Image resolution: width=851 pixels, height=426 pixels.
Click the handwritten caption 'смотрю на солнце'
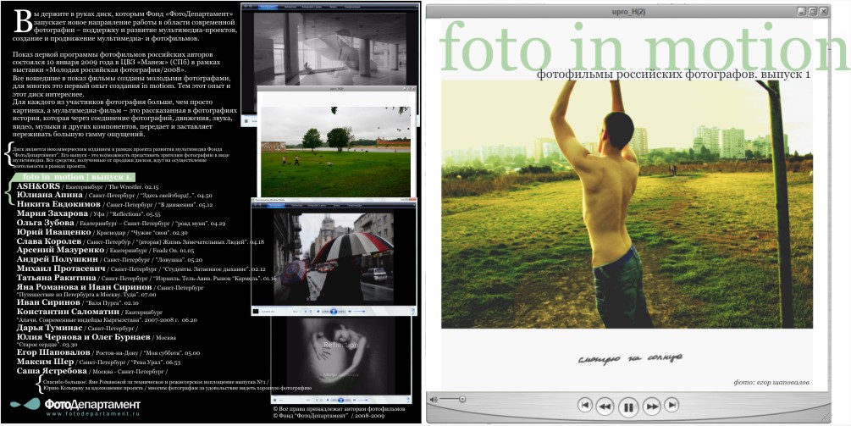(x=629, y=358)
